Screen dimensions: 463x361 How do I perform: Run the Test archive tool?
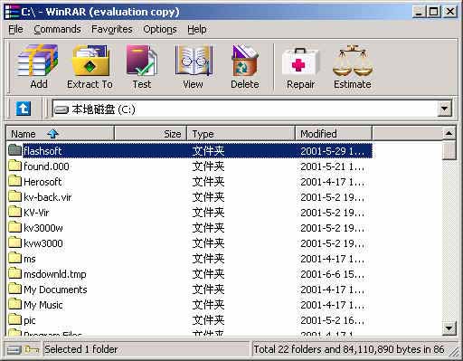(x=142, y=67)
